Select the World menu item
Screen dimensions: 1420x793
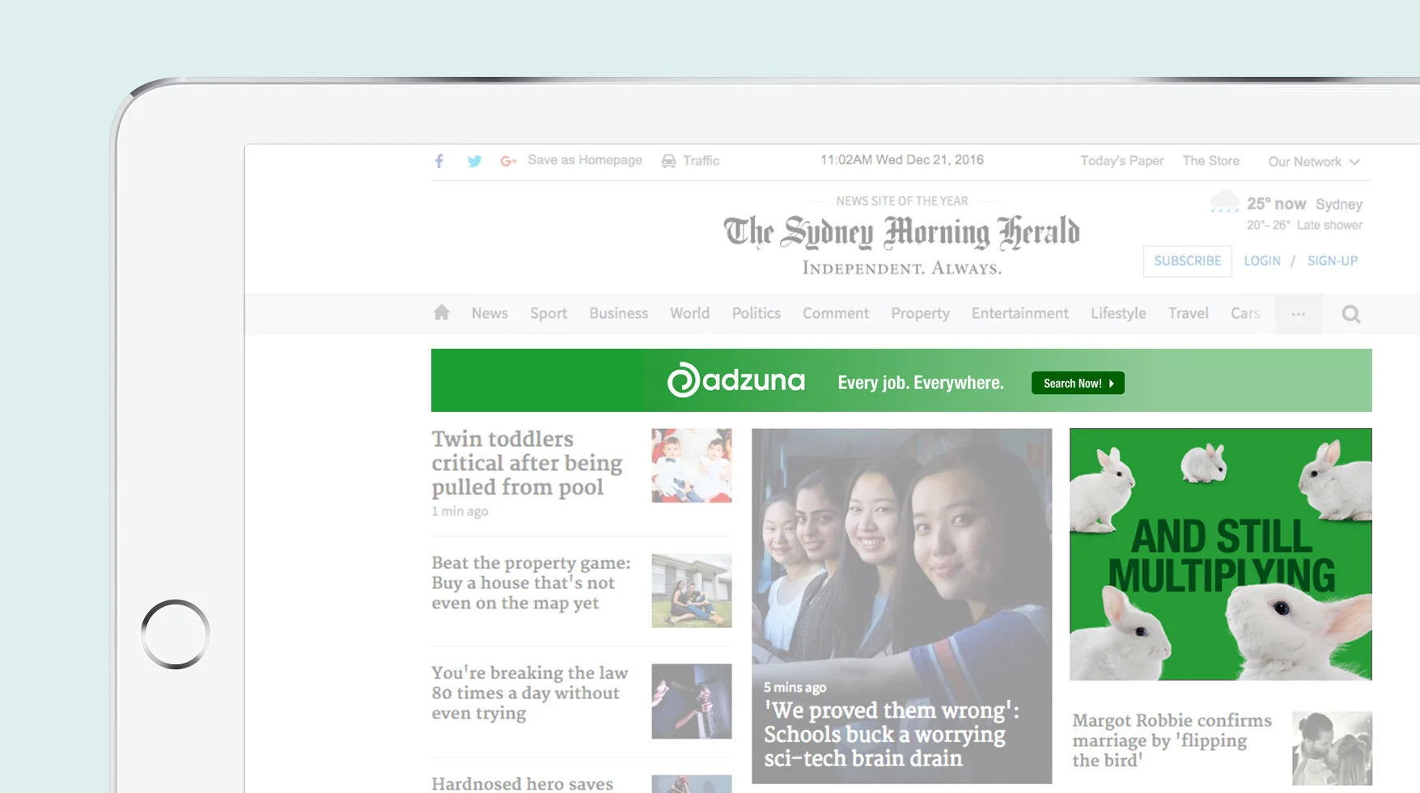click(689, 313)
